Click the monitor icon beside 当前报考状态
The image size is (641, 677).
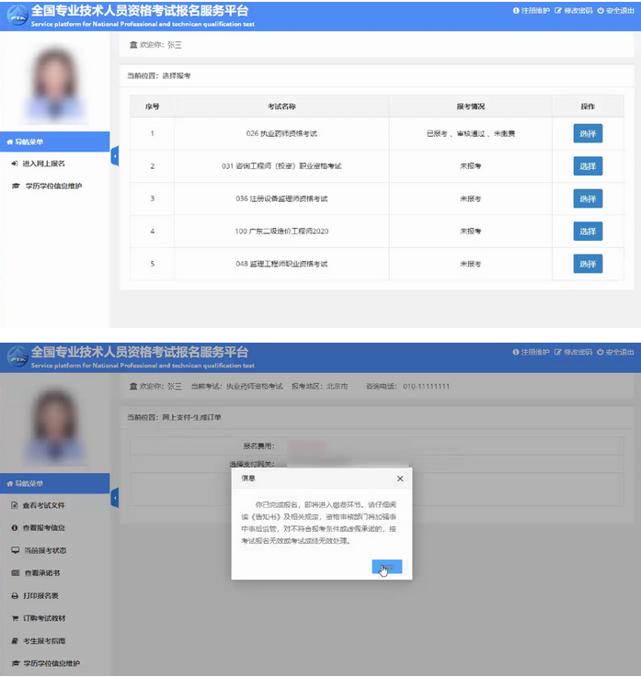[x=15, y=550]
